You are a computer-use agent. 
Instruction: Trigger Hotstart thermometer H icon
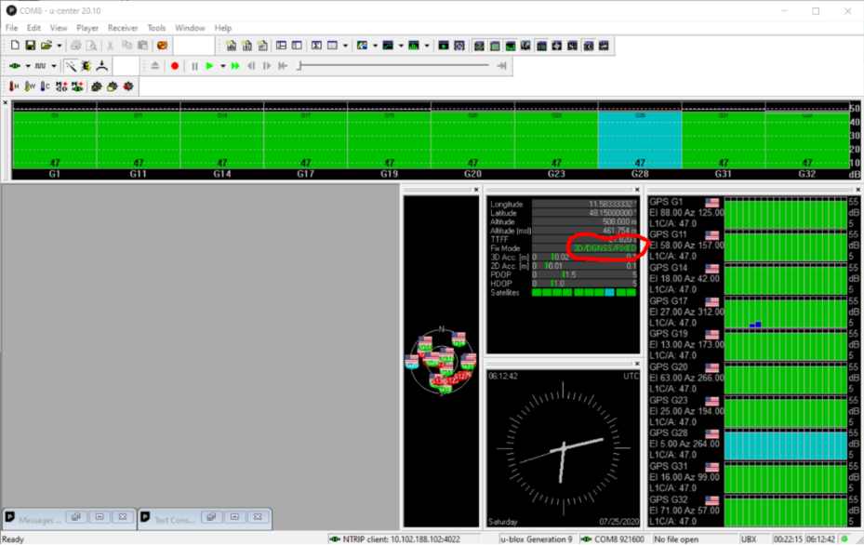point(14,86)
